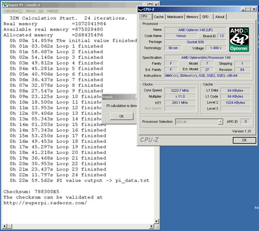Click the Super PI scroll left arrow
The image size is (259, 231).
pos(5,226)
